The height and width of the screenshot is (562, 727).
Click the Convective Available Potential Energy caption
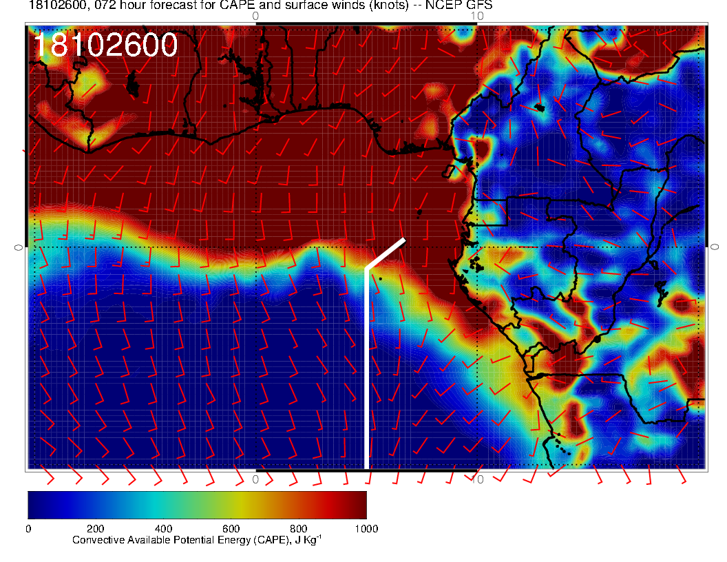tap(197, 540)
